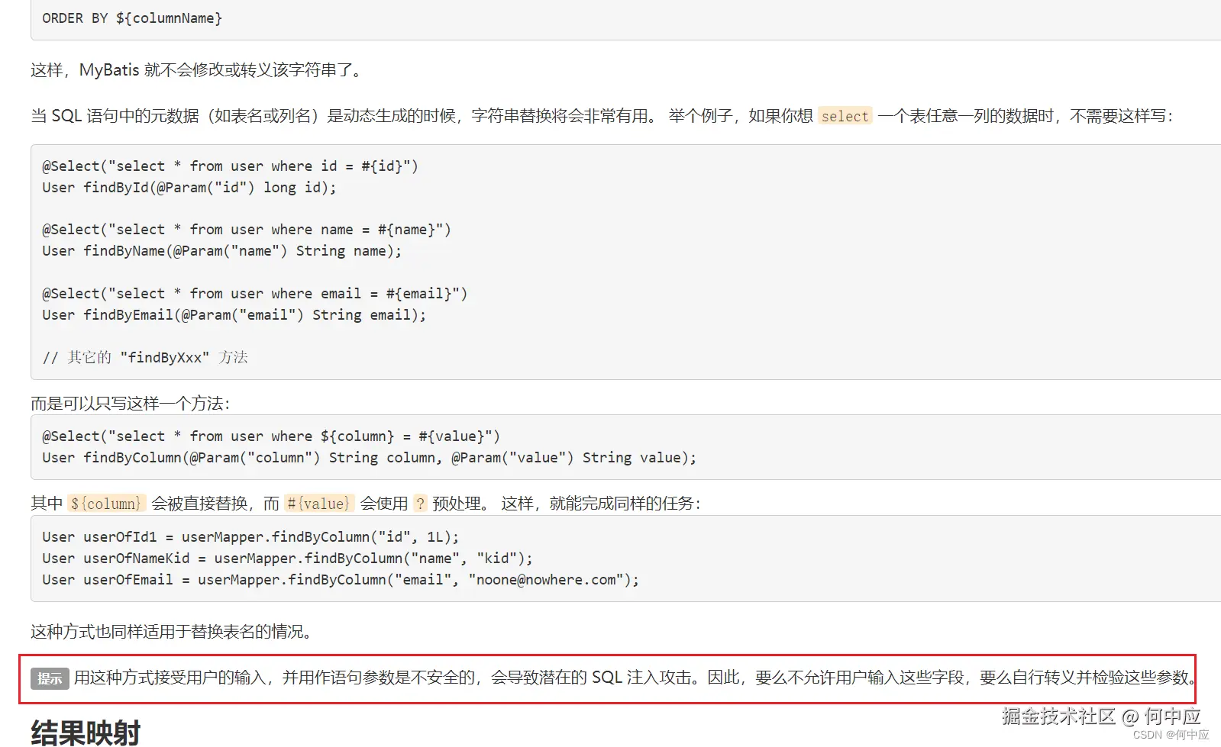
Task: Click the inline code ${column}
Action: 105,504
